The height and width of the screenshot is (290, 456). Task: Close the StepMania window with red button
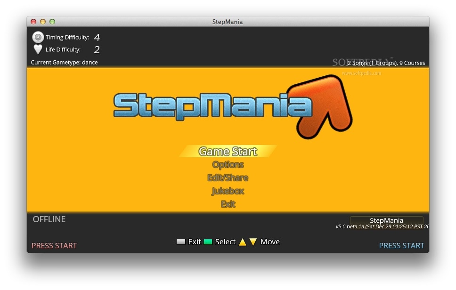pos(33,22)
